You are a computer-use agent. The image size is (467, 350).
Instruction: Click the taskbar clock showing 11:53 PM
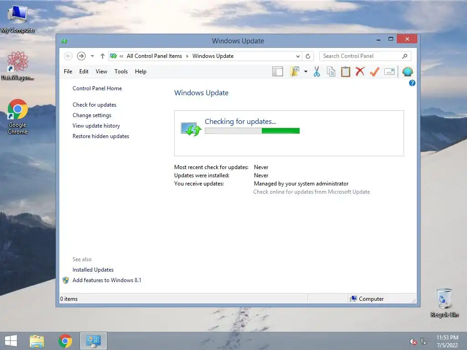tap(447, 341)
